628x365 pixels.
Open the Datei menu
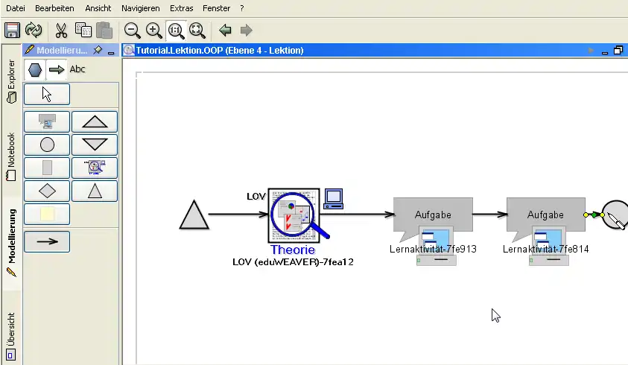[x=16, y=7]
